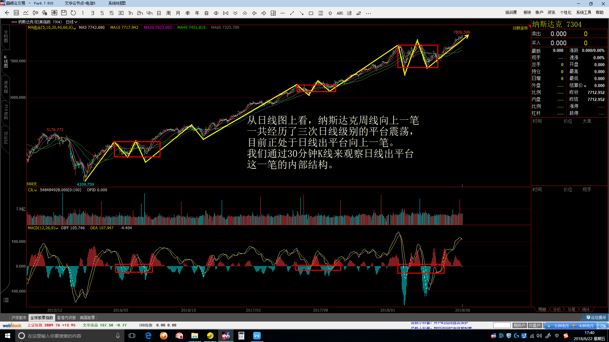Image resolution: width=609 pixels, height=342 pixels.
Task: Select weekly period 周 in toolbar
Action: tap(168, 13)
